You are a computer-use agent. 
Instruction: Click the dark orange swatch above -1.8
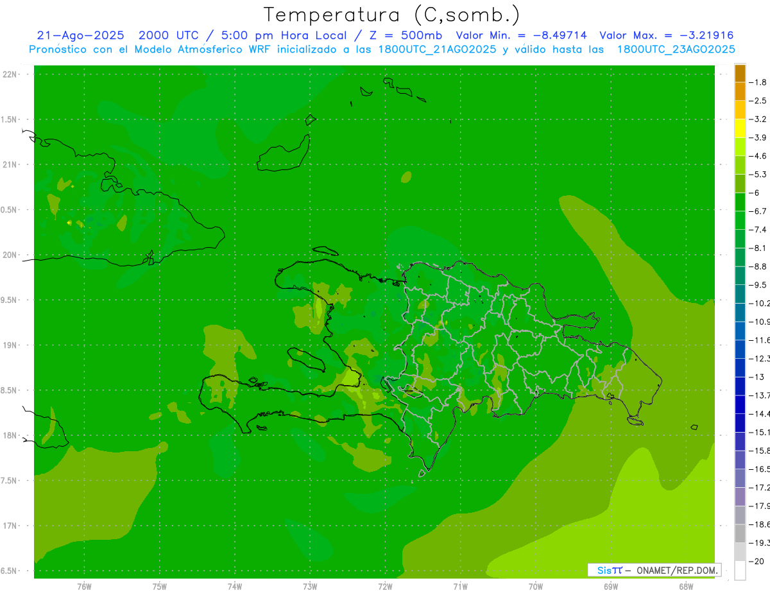point(740,73)
